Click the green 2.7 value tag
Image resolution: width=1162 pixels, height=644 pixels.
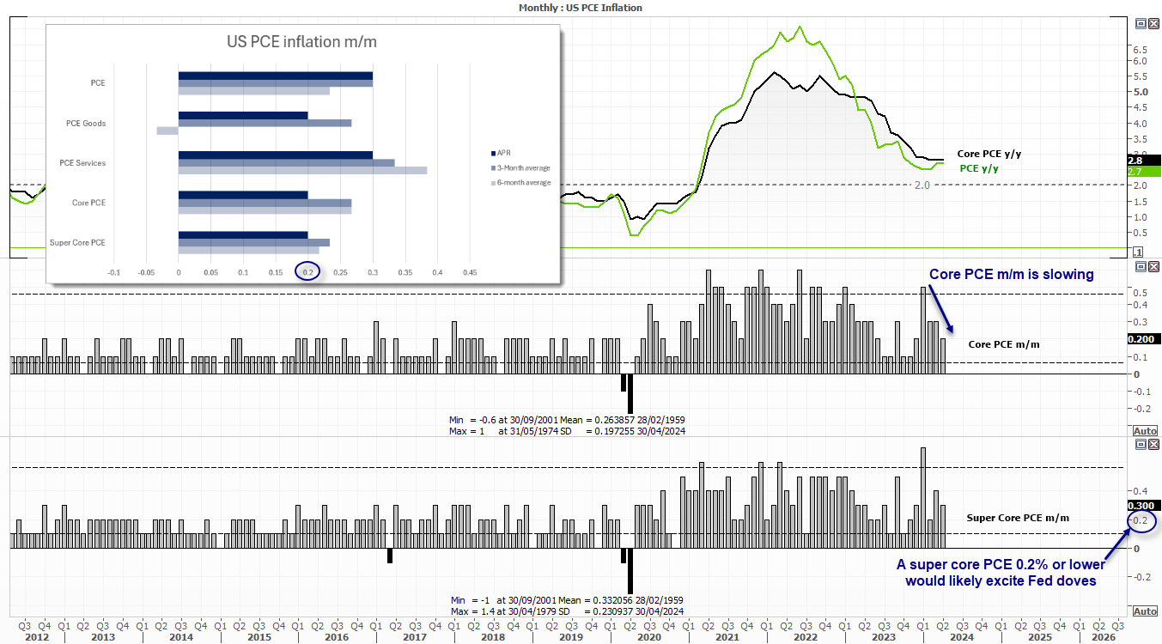[x=1144, y=171]
